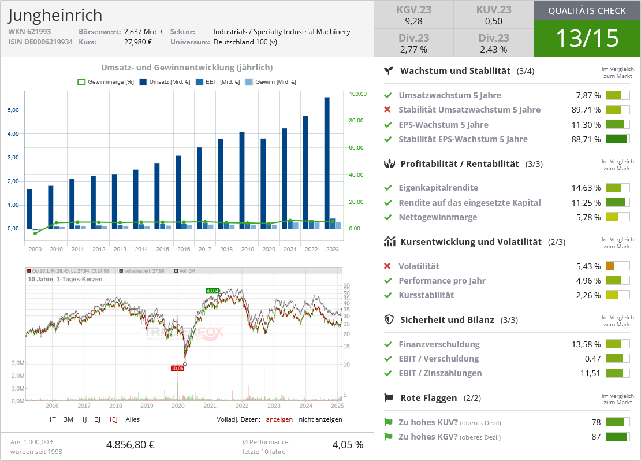Click the checkmark next to Performance pro Jahr
This screenshot has width=641, height=461.
pos(387,281)
